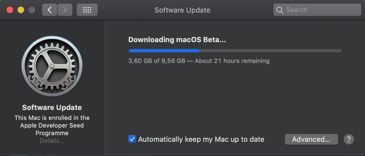Untick the automatic updates checkbox
This screenshot has height=156, width=365.
(132, 139)
